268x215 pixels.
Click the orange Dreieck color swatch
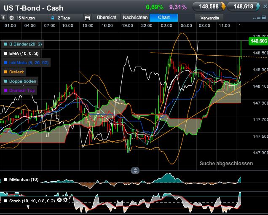[x=5, y=72]
